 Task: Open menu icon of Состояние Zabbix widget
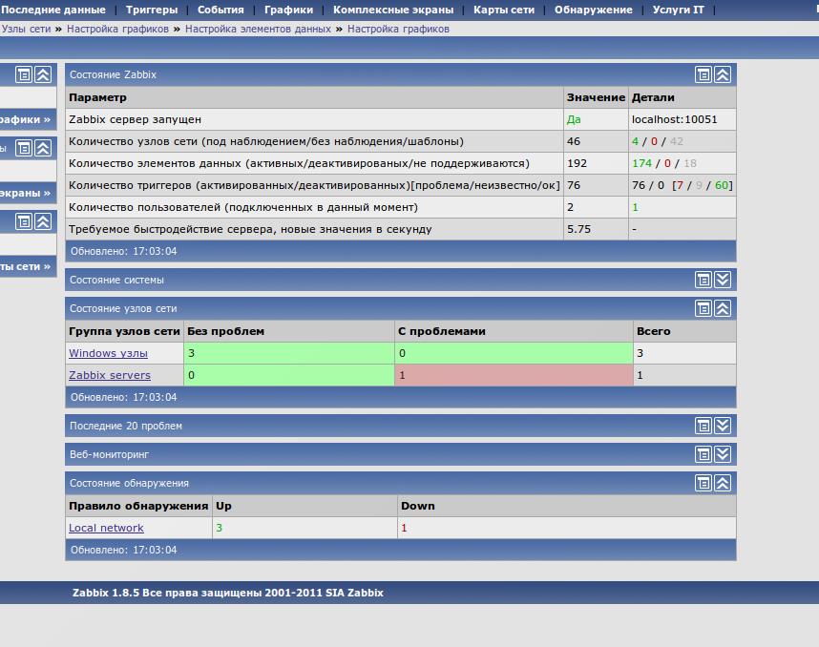[x=703, y=74]
